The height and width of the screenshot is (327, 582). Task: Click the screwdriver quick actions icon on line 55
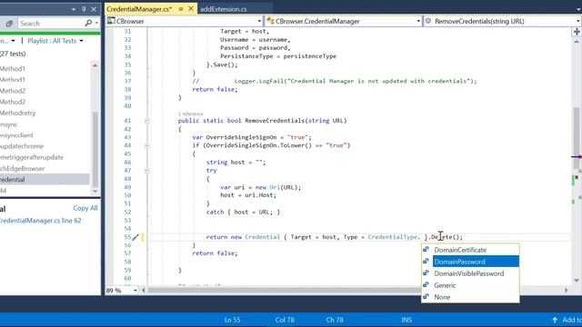135,237
